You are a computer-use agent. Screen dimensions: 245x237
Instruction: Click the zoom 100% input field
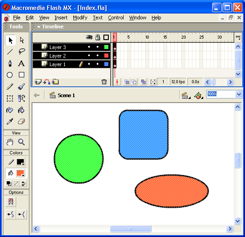(x=221, y=94)
